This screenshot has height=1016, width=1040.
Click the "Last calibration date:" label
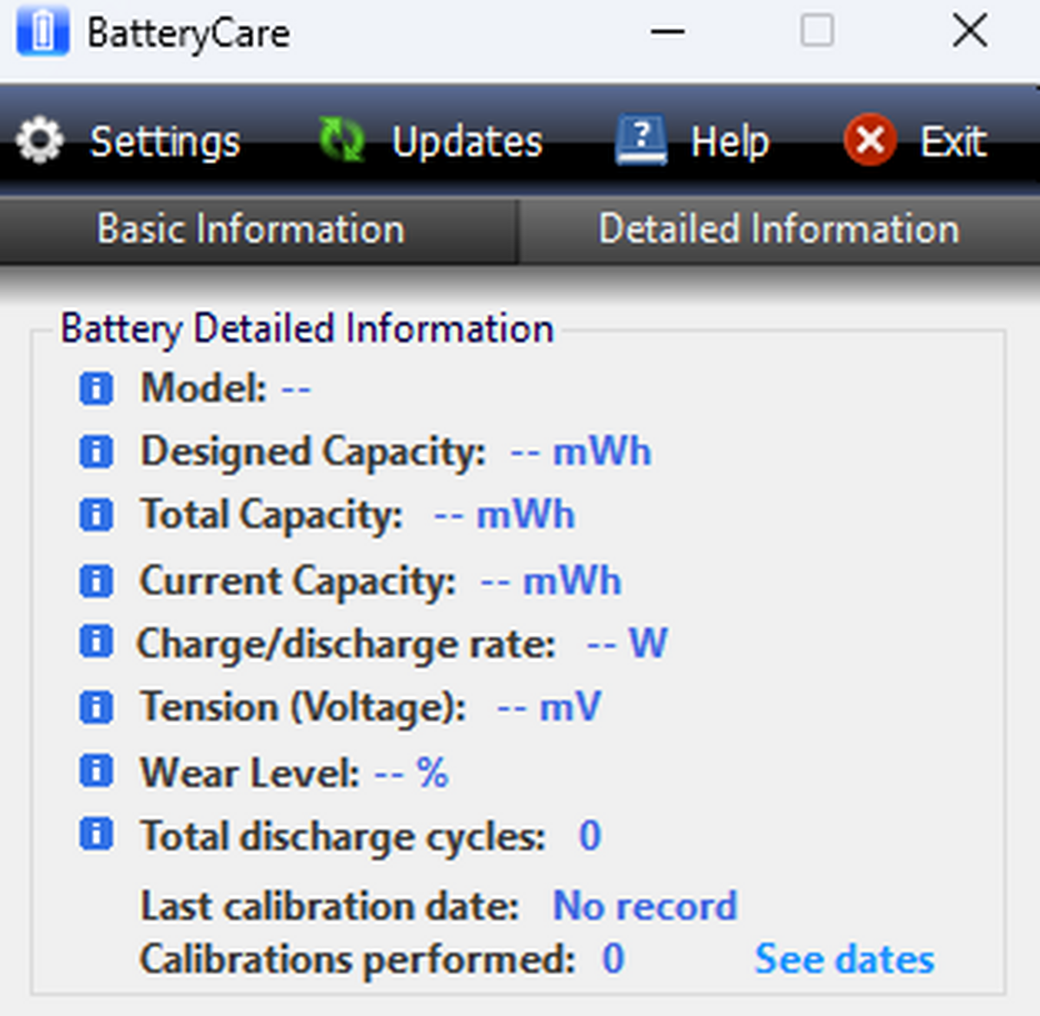tap(330, 906)
